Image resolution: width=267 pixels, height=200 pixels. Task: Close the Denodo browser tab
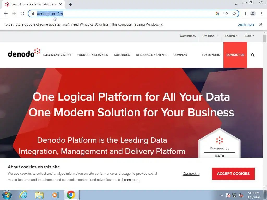60,4
